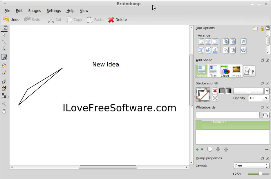Choose solid color fill button
This screenshot has height=179, width=271.
pyautogui.click(x=222, y=91)
